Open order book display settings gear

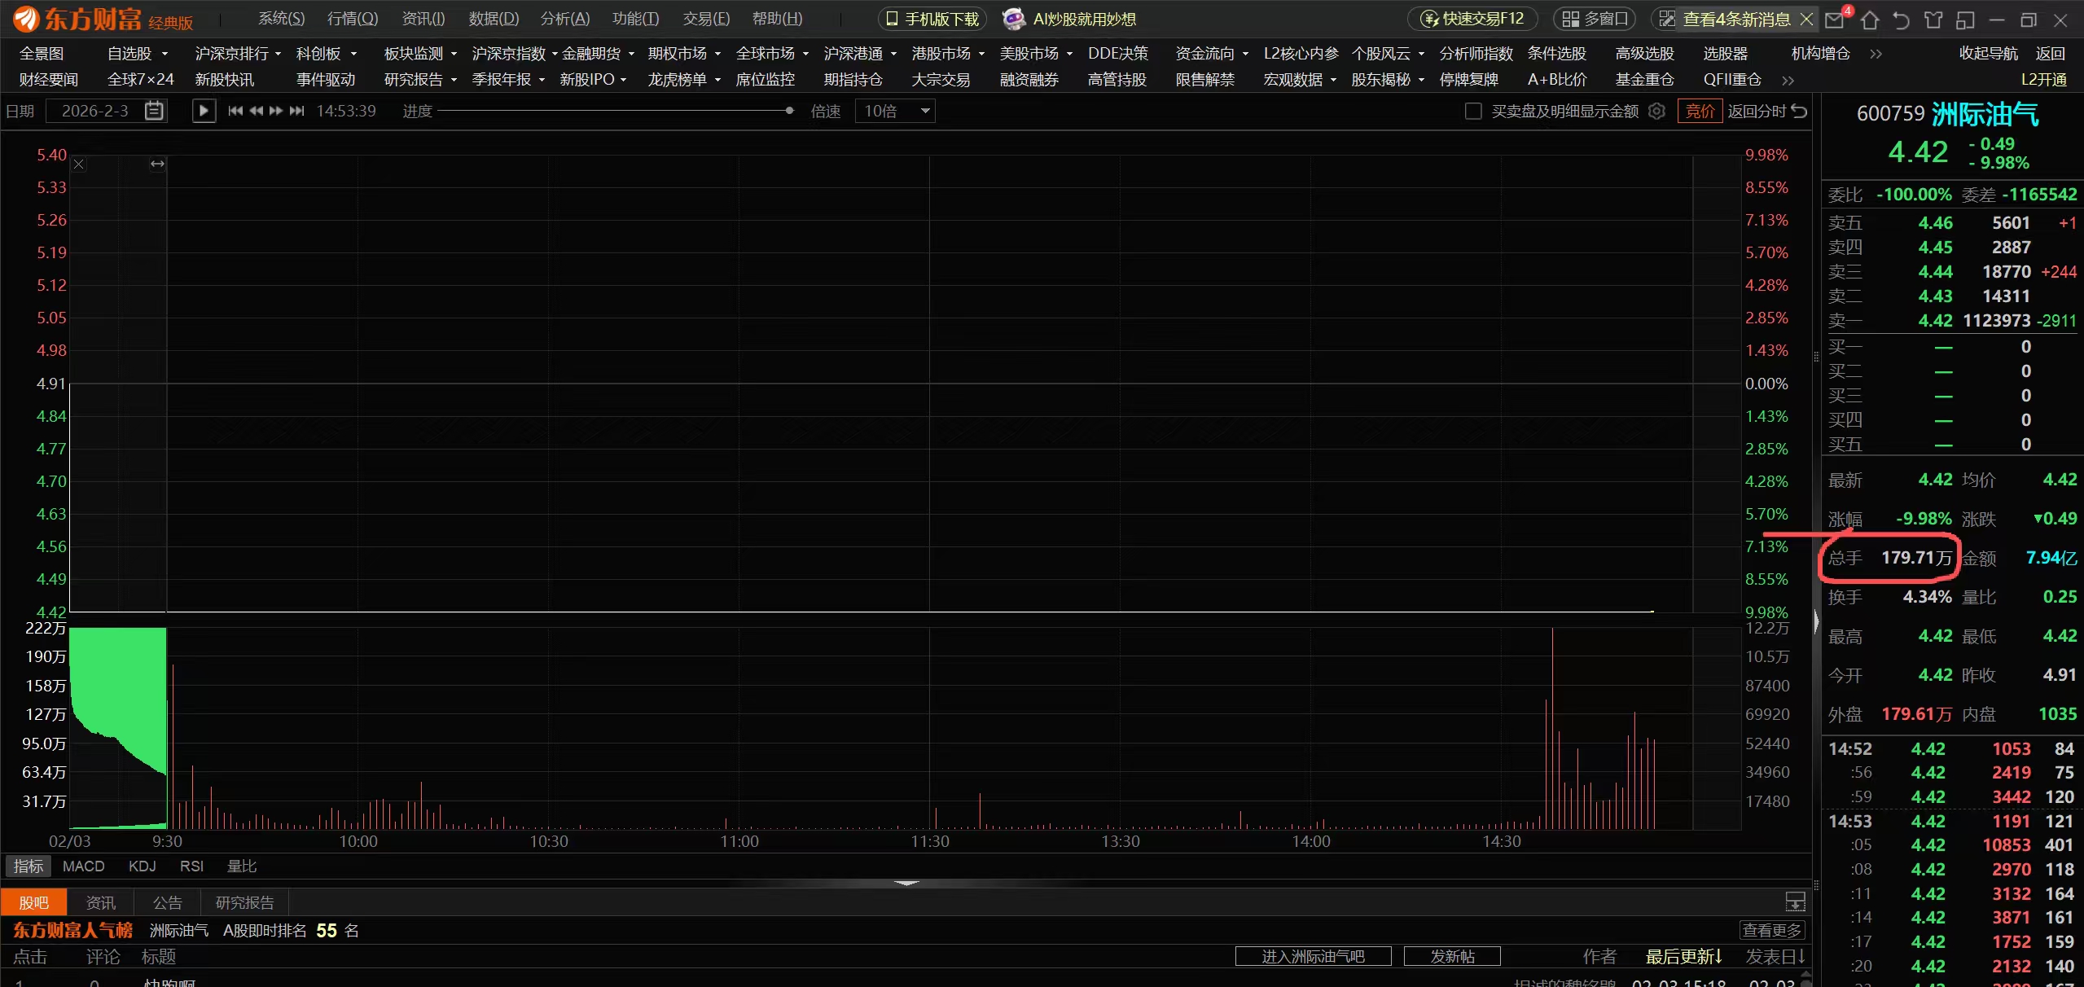tap(1656, 111)
